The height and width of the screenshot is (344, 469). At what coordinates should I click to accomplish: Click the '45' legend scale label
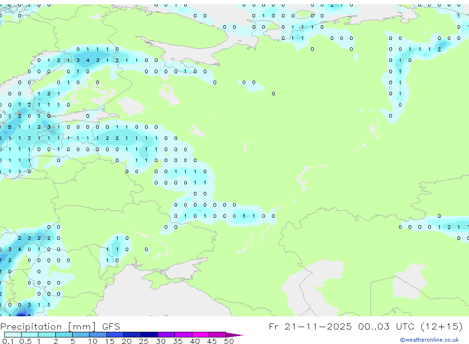pyautogui.click(x=212, y=341)
